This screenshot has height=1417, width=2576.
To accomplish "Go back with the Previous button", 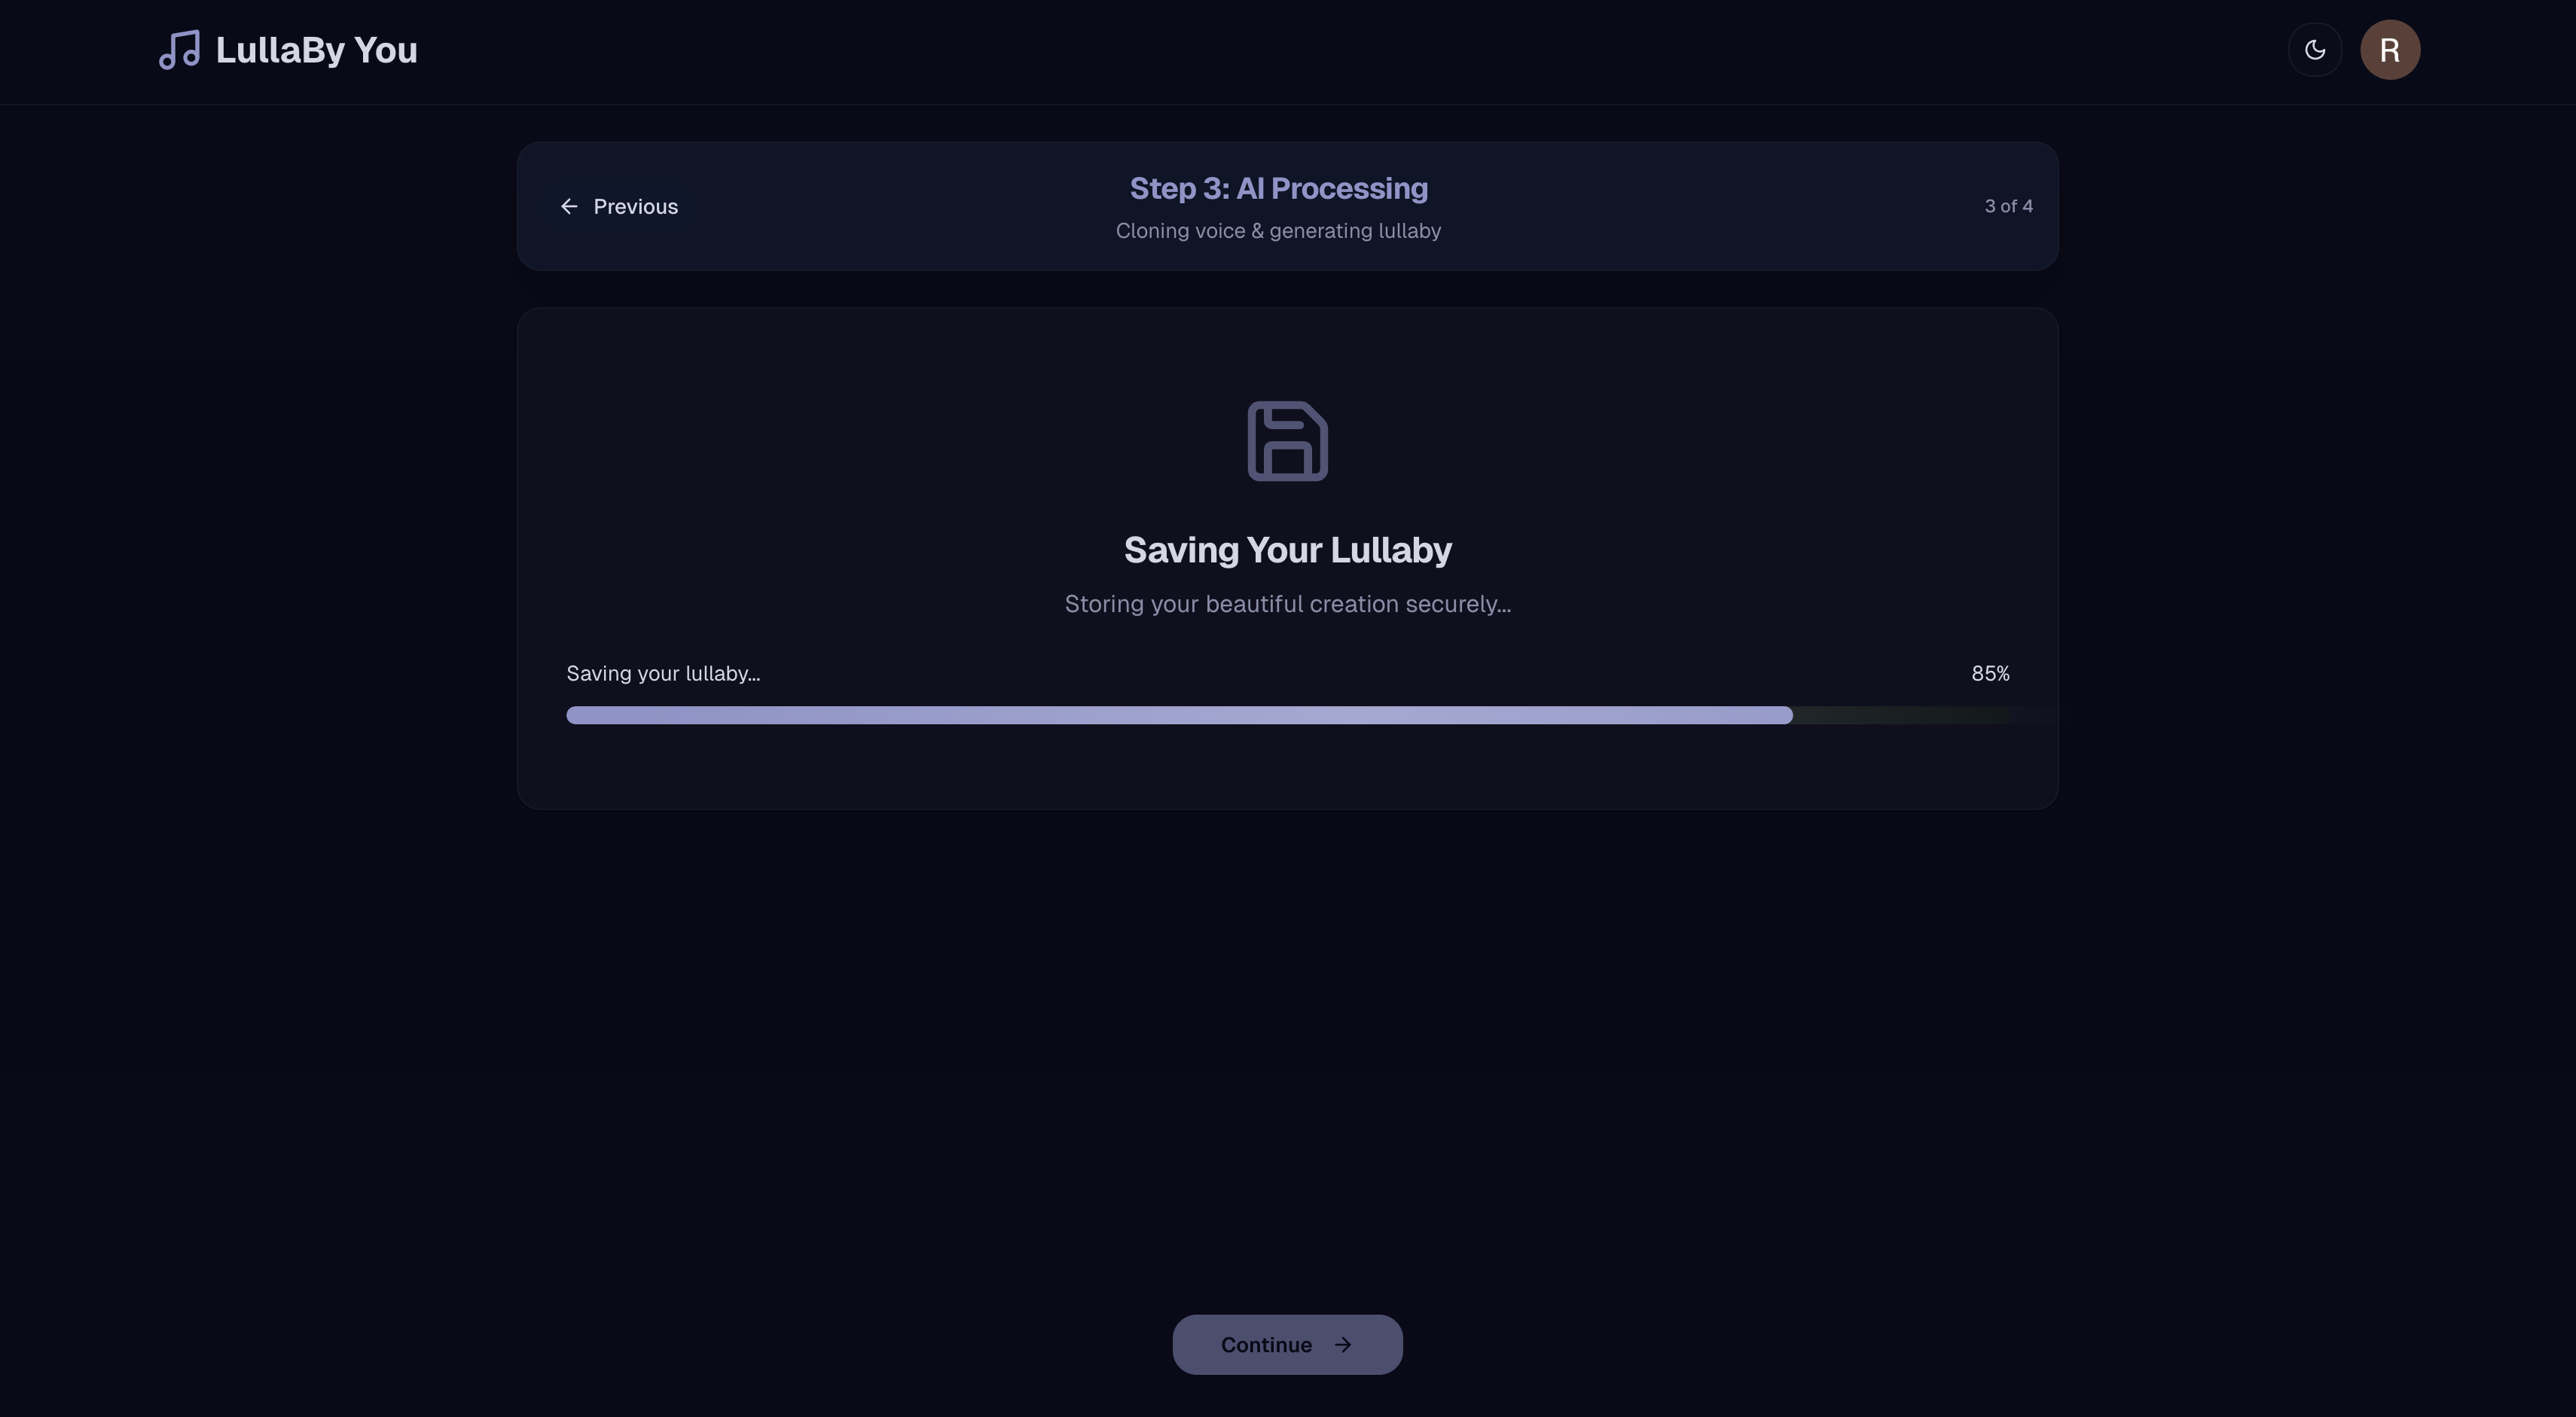I will click(620, 206).
